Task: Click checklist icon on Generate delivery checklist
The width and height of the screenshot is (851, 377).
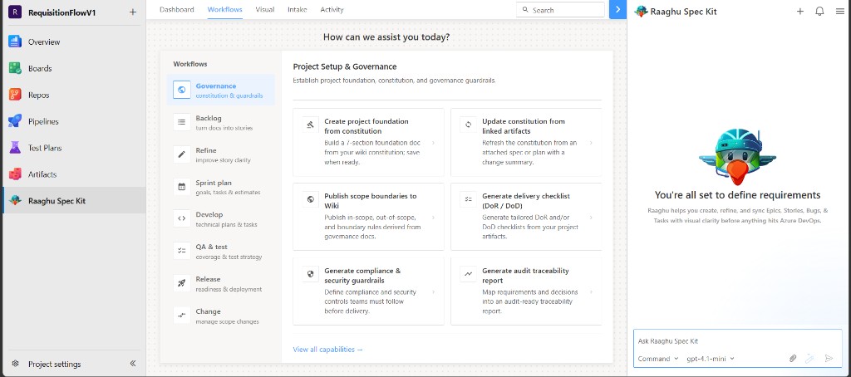Action: tap(468, 199)
